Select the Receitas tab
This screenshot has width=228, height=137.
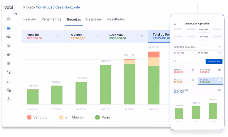(x=74, y=19)
